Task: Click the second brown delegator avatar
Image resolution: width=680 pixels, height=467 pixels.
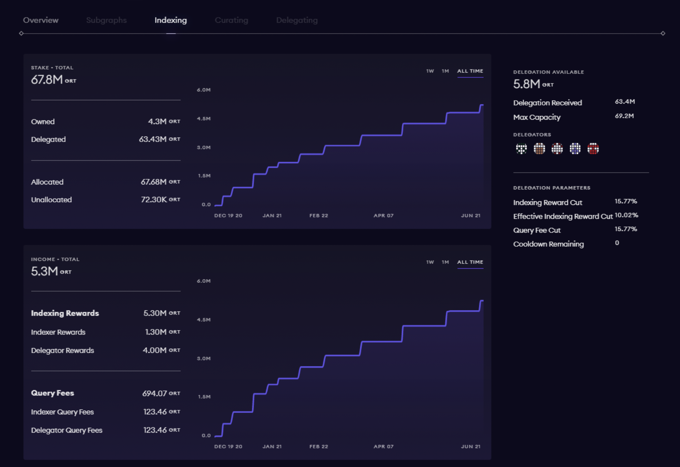Action: coord(539,149)
